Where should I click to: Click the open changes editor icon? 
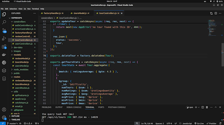click(x=211, y=13)
